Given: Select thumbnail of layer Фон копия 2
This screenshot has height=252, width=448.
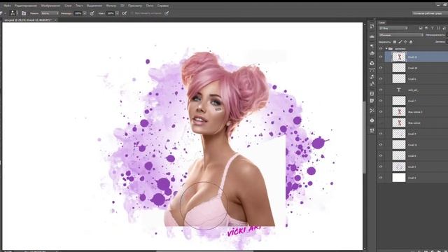Looking at the screenshot, I should tap(398, 112).
